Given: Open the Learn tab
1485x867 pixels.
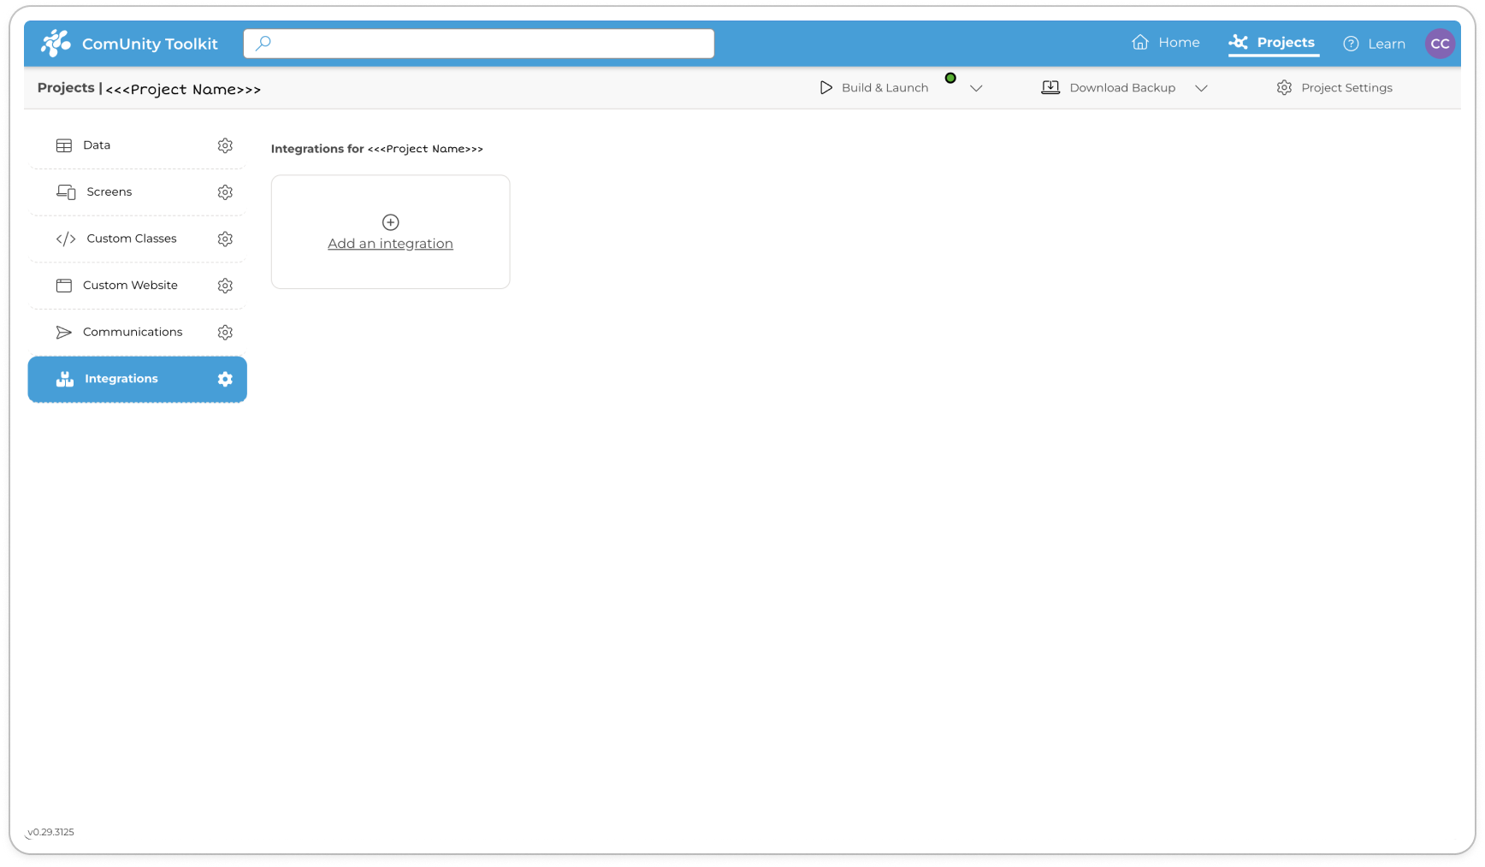Looking at the screenshot, I should point(1374,44).
